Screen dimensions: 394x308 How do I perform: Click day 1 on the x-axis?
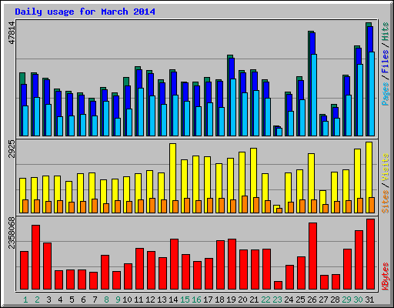[25, 300]
